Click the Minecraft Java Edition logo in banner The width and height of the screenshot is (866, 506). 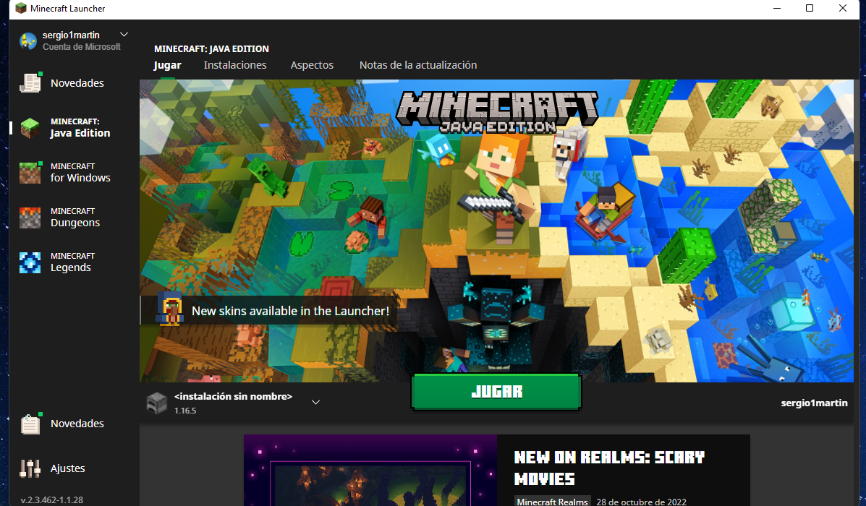click(497, 112)
